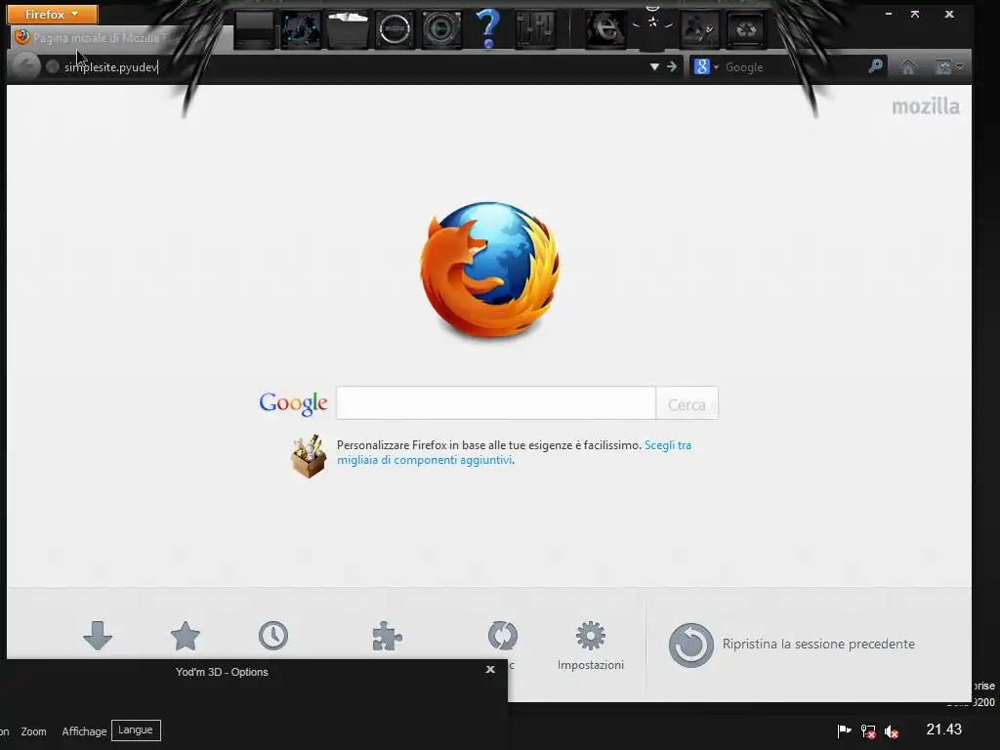The image size is (1000, 750).
Task: Open History via the clock icon
Action: click(x=273, y=636)
